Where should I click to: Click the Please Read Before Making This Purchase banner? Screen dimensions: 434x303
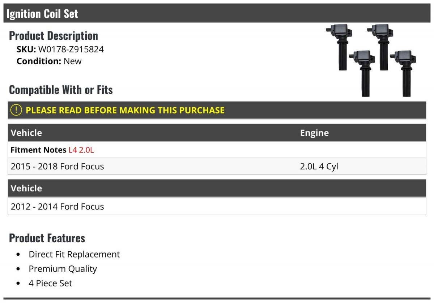point(217,110)
